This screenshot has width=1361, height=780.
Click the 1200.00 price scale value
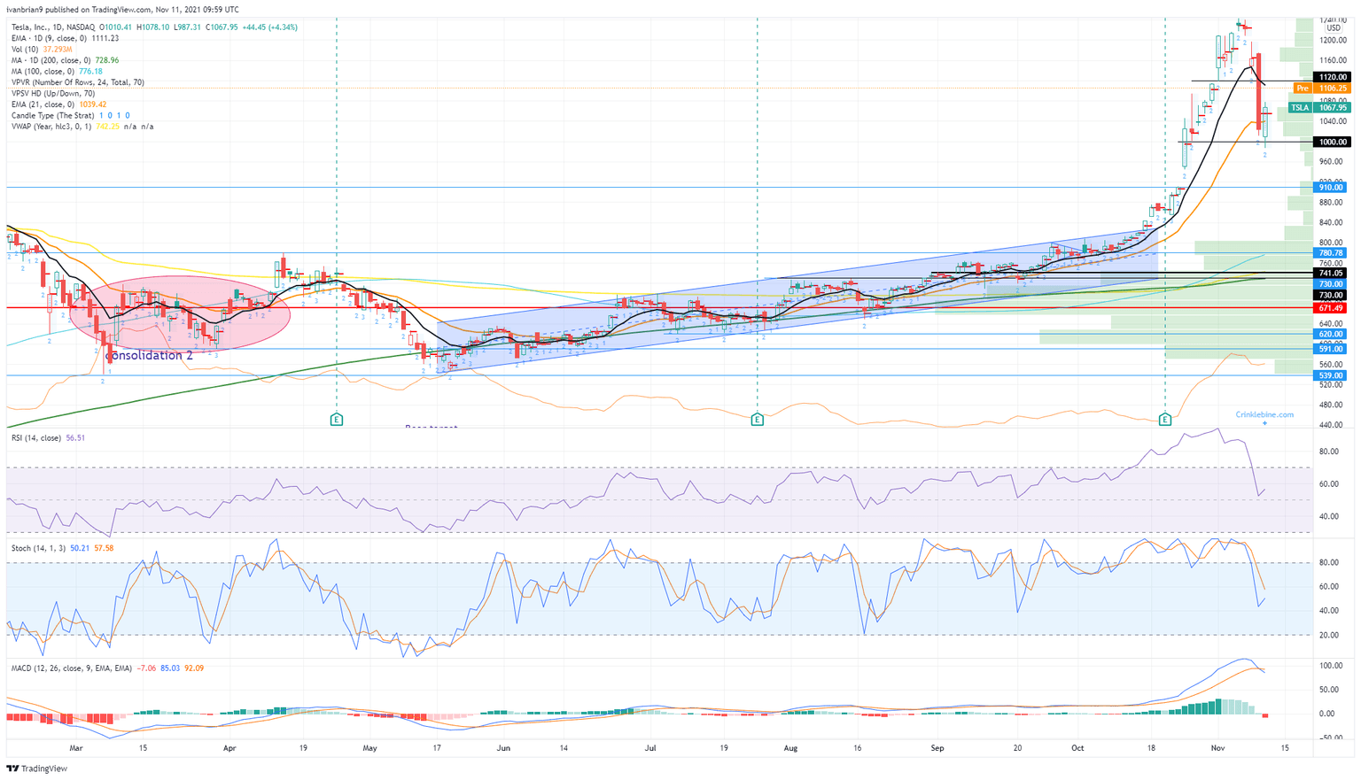[x=1333, y=41]
